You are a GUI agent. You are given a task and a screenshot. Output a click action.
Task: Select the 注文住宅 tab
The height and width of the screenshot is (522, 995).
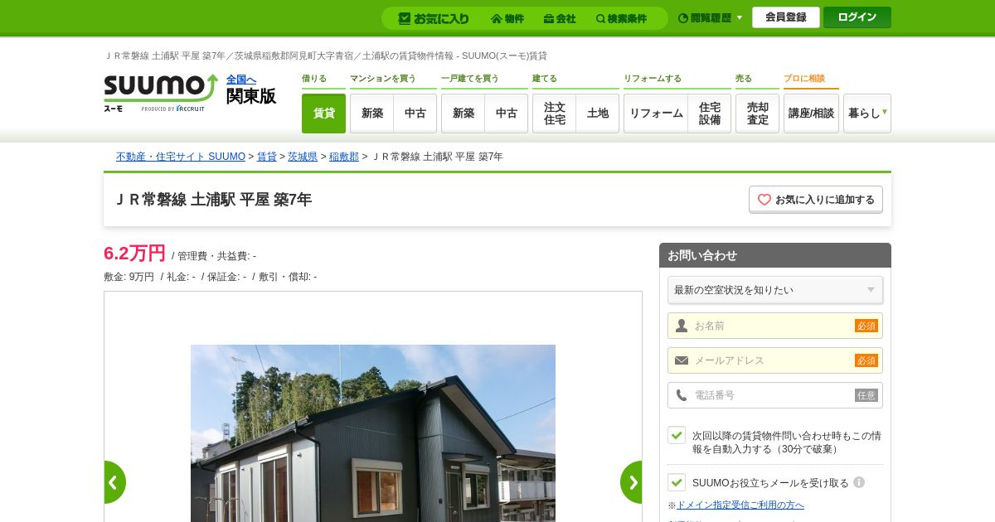[x=554, y=114]
